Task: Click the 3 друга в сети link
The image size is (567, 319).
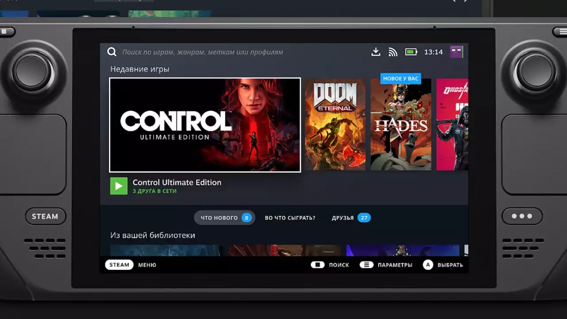Action: (x=155, y=191)
